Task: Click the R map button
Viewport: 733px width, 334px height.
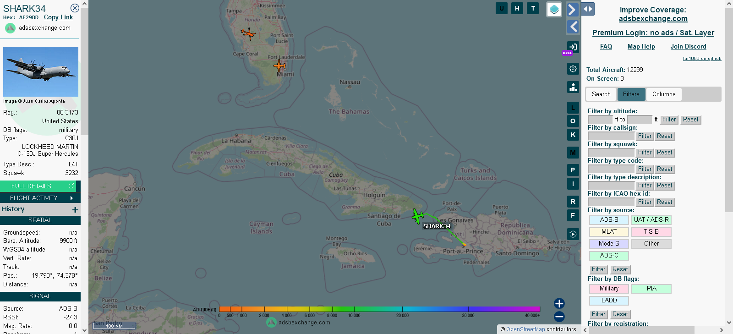Action: click(573, 202)
